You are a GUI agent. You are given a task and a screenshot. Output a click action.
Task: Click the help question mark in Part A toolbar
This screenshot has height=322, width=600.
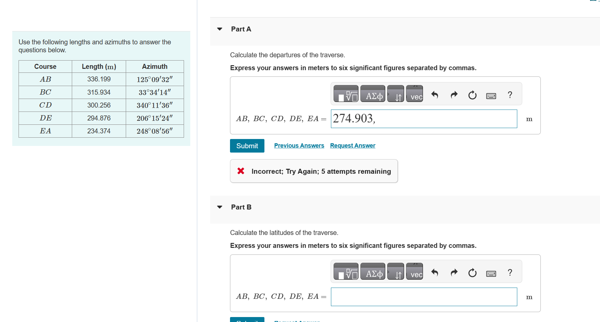click(x=510, y=95)
